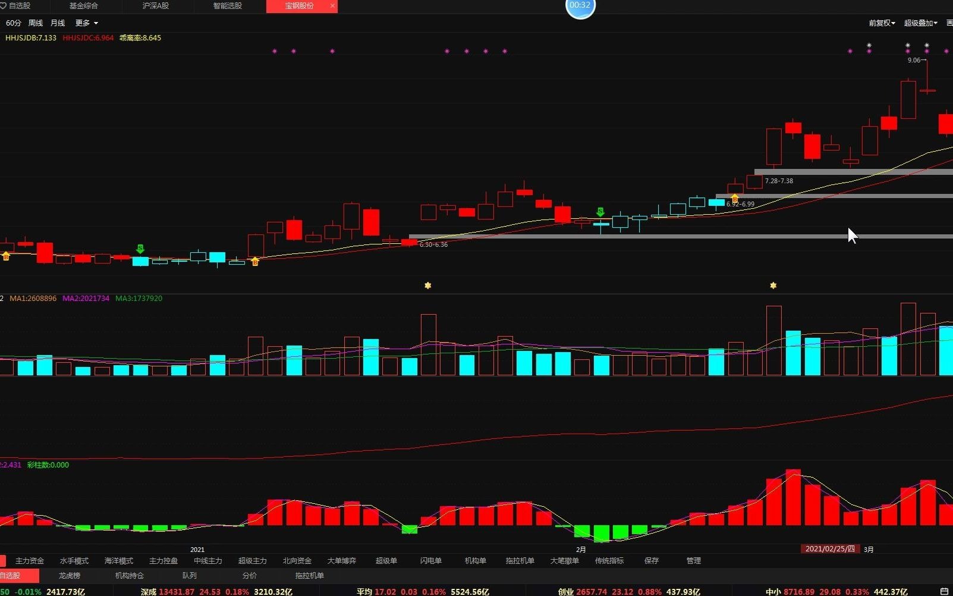Open the 超级叠加 overlay dropdown
Image resolution: width=953 pixels, height=596 pixels.
[x=920, y=23]
